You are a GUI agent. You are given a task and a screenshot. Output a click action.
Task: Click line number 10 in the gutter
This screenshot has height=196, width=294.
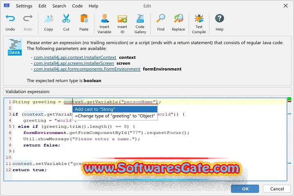9,157
